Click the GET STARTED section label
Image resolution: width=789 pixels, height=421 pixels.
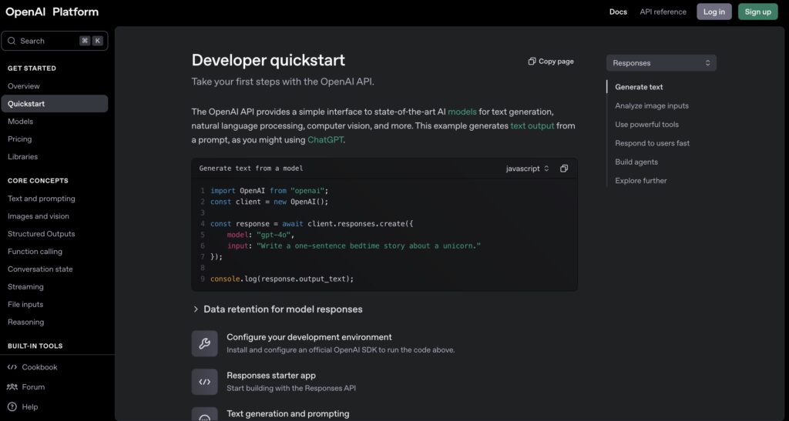point(32,68)
